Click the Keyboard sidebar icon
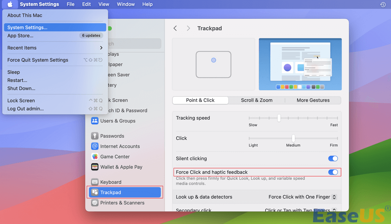The height and width of the screenshot is (224, 391). point(95,182)
